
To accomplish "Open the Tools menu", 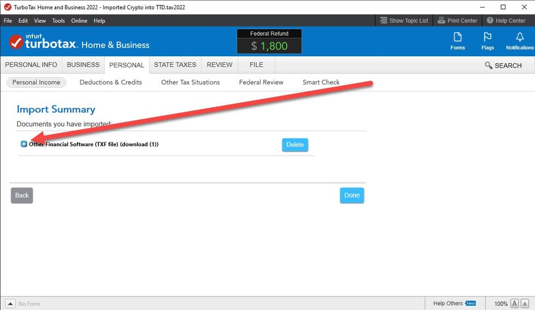I will pyautogui.click(x=58, y=21).
